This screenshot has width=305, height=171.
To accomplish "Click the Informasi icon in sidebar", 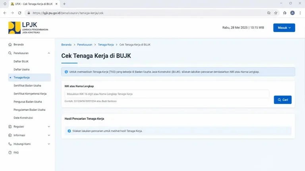I will coord(10,135).
